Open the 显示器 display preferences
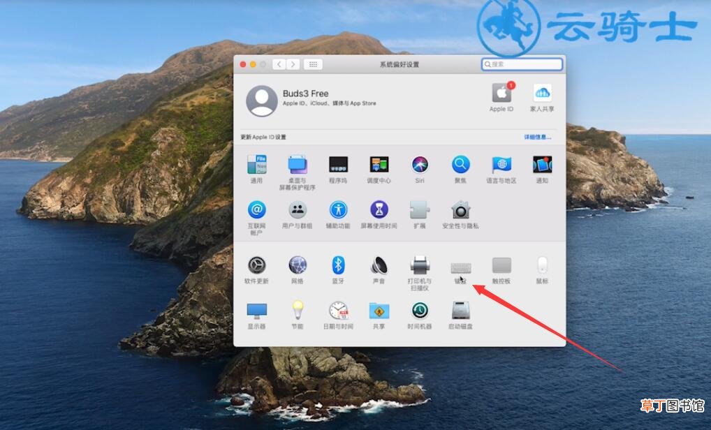Image resolution: width=711 pixels, height=430 pixels. (256, 315)
